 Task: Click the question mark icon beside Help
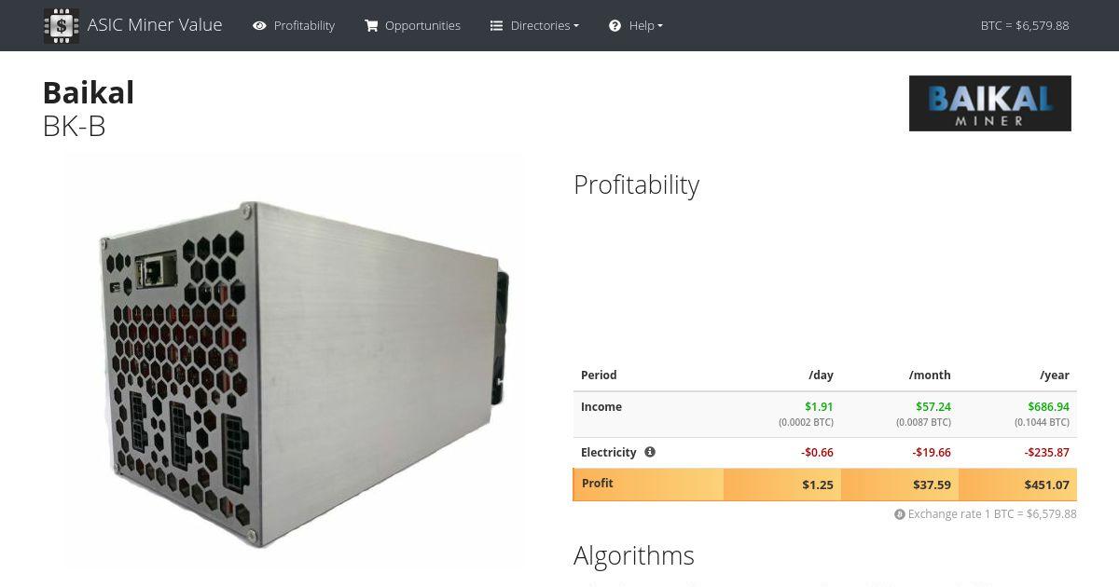pos(615,26)
